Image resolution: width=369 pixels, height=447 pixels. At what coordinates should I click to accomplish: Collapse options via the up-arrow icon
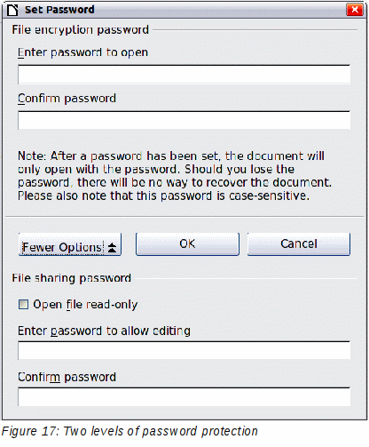pos(112,247)
